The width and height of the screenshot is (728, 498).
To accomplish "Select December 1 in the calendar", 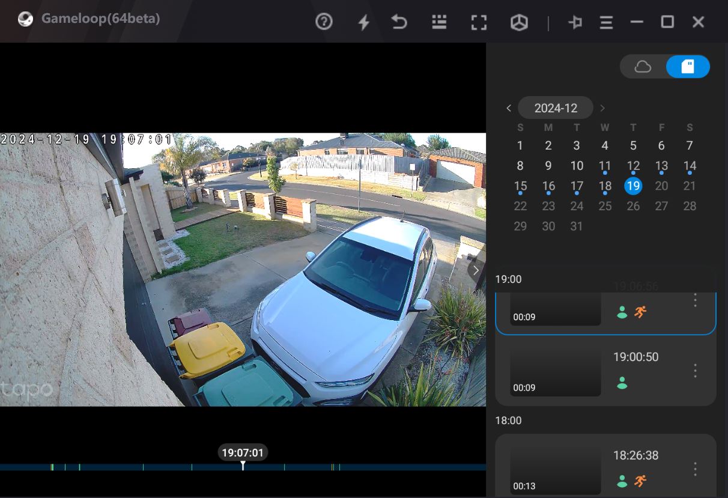I will coord(520,145).
